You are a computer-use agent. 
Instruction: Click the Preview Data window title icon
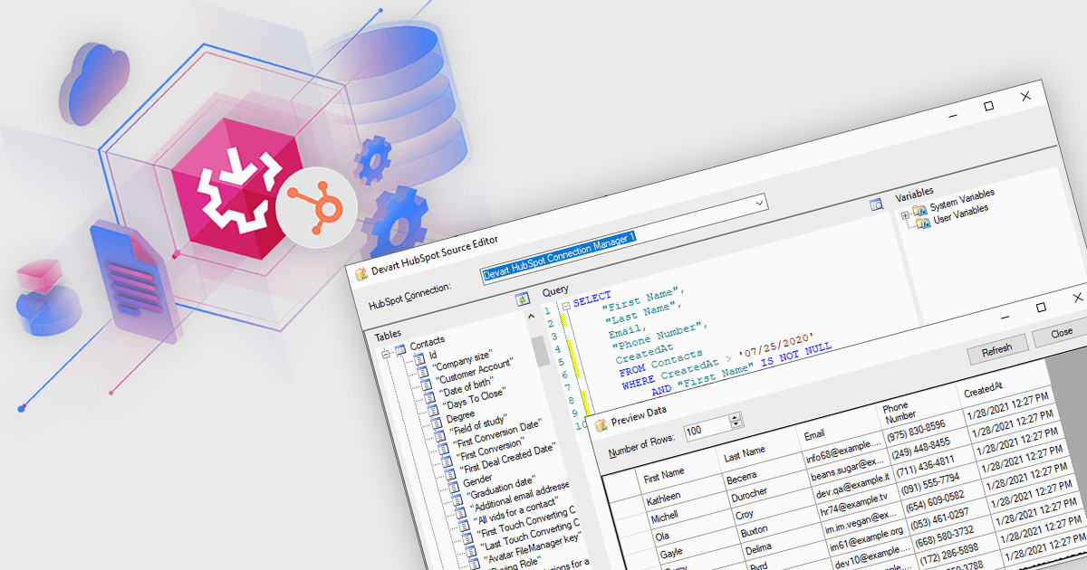600,425
